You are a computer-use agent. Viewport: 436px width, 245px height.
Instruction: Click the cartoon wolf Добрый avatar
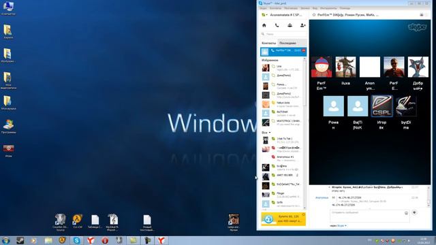[418, 67]
